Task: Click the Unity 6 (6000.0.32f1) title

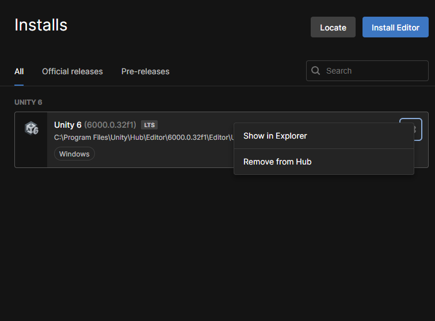Action: click(x=95, y=125)
